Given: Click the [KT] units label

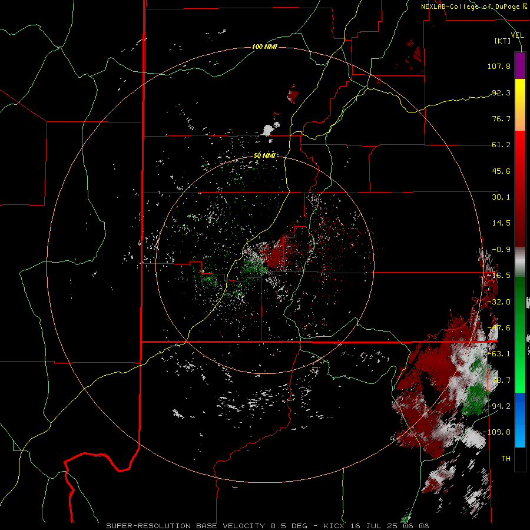Looking at the screenshot, I should click(503, 41).
